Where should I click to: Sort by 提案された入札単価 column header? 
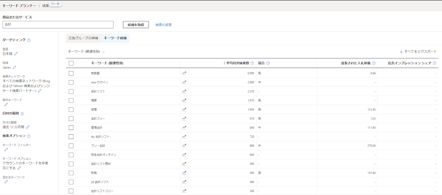[x=356, y=63]
